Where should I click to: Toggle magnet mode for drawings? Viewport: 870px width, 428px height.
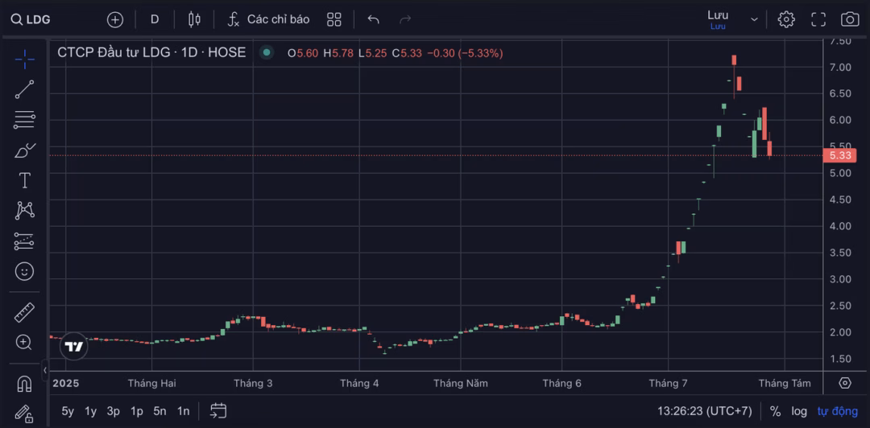24,383
